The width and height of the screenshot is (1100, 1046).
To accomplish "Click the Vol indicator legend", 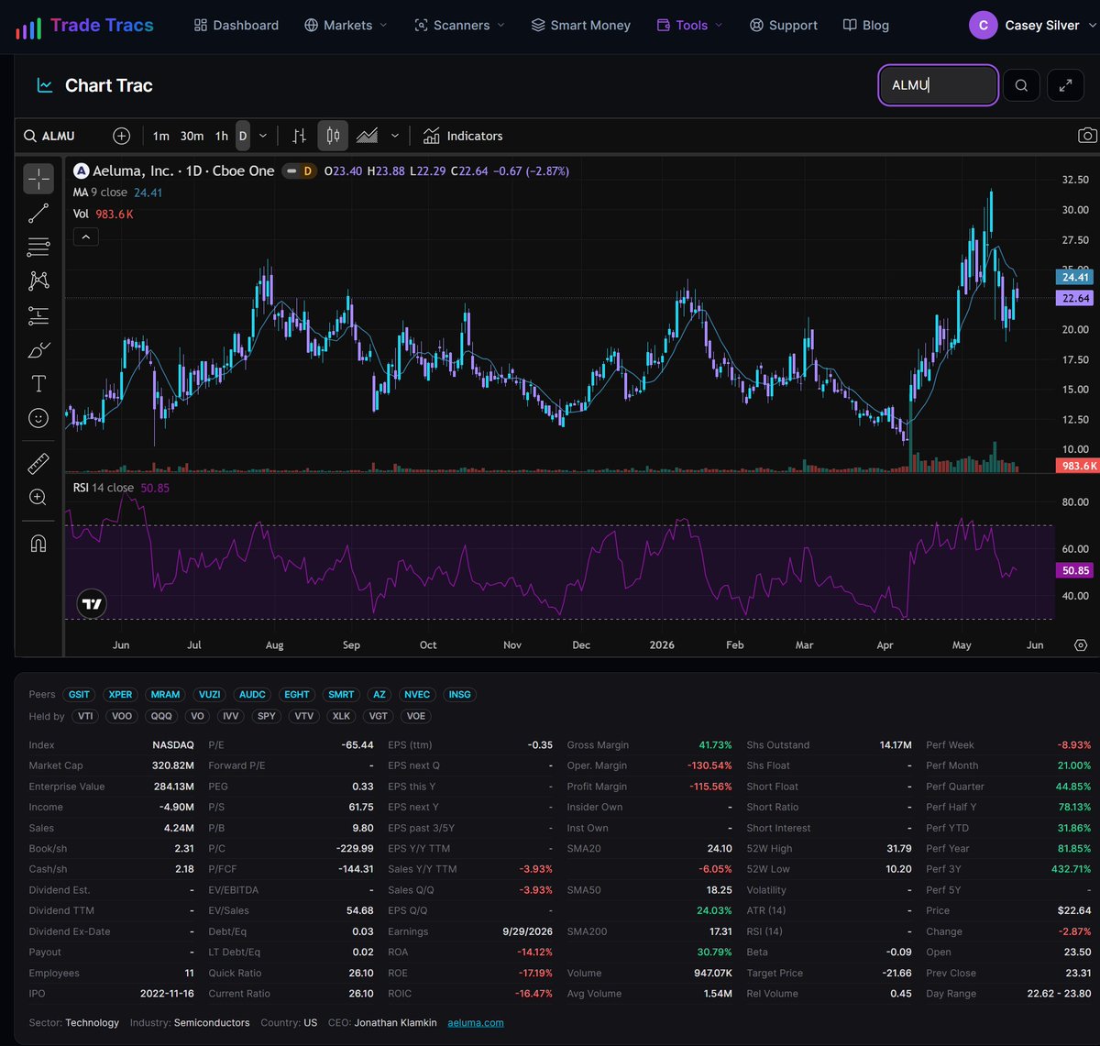I will tap(103, 214).
